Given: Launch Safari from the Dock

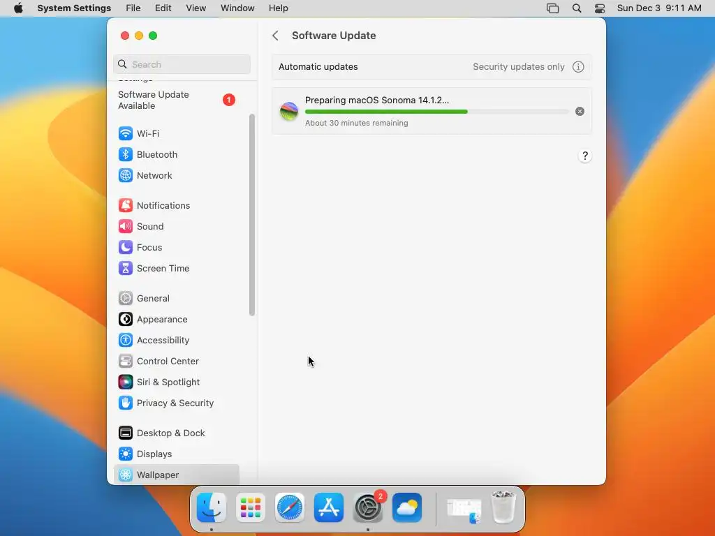Looking at the screenshot, I should [290, 508].
